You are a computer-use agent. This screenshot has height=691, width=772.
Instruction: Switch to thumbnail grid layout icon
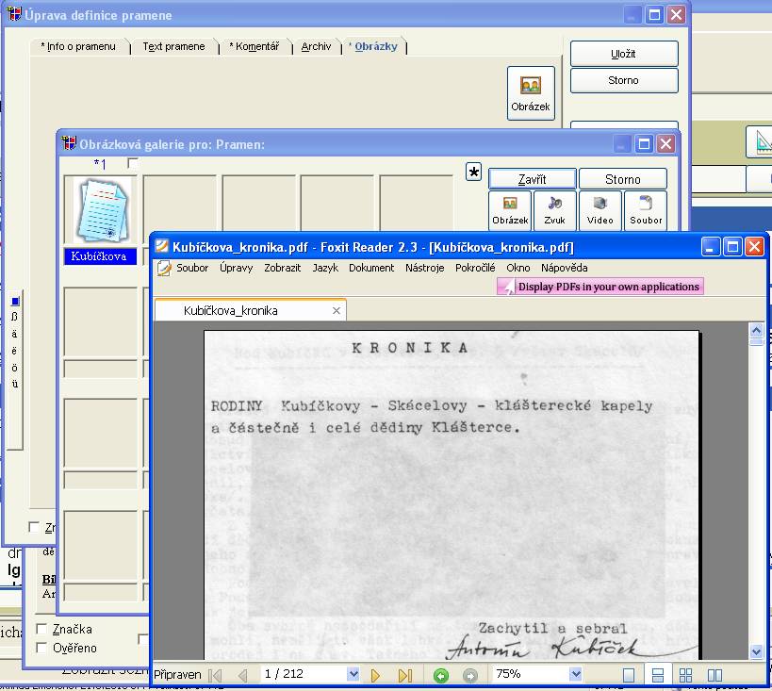(685, 675)
